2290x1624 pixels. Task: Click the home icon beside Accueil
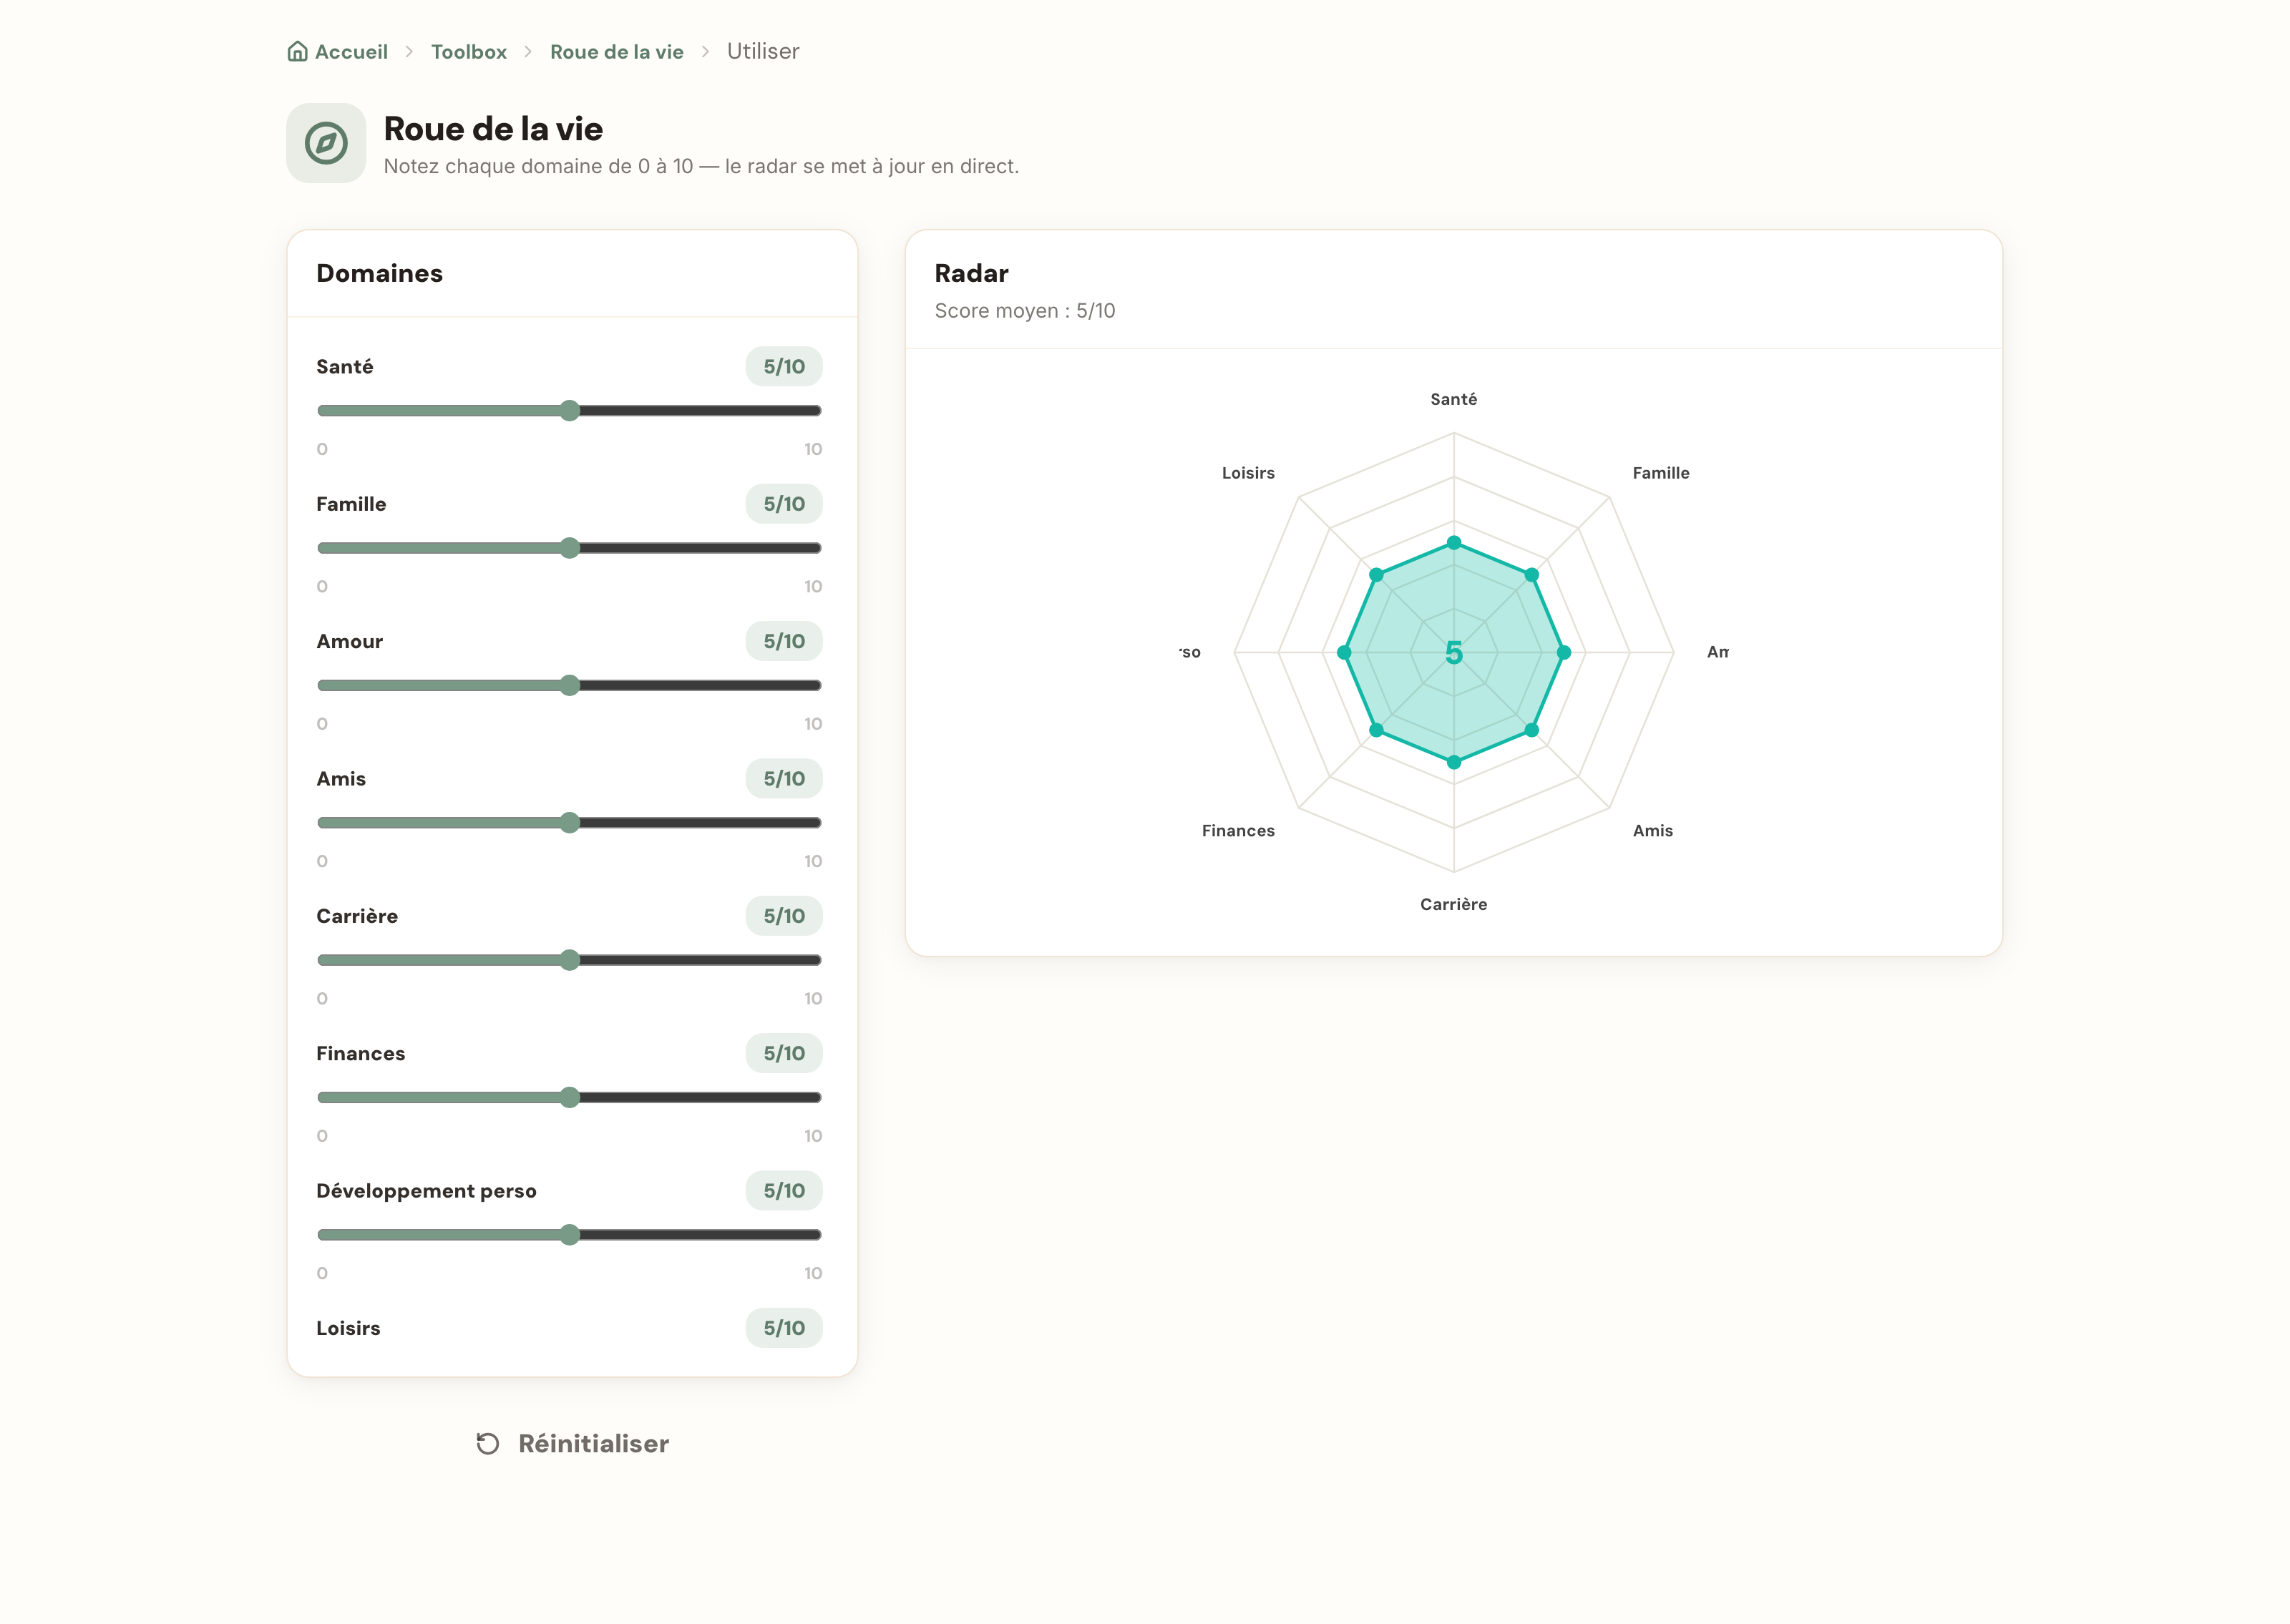click(297, 51)
